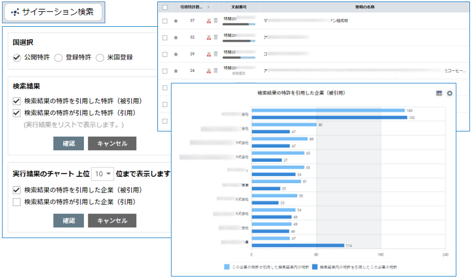
Task: Open PDF icon for the 32-citation row
Action: tap(208, 37)
